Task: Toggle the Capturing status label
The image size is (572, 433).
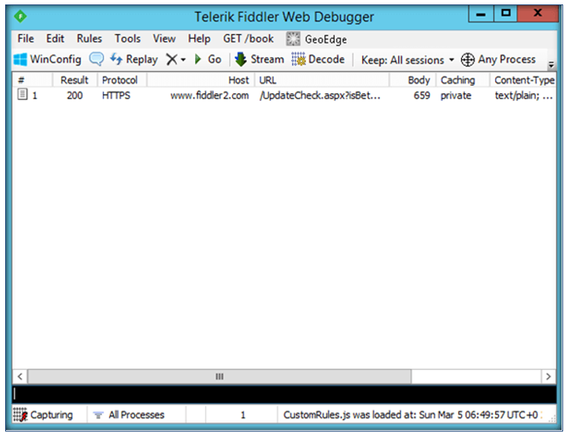Action: [x=52, y=414]
